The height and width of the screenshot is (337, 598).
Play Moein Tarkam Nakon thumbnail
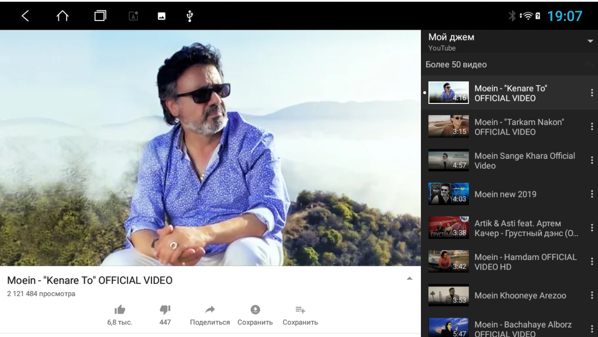coord(448,126)
